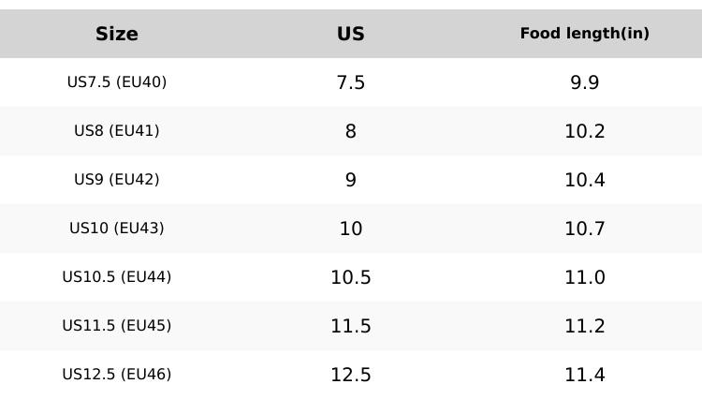Select the US12.5 (EU46) size cell
This screenshot has width=702, height=399.
pyautogui.click(x=117, y=375)
